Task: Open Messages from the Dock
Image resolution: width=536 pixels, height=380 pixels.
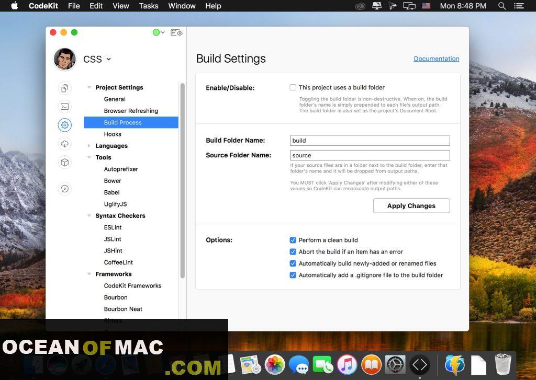Action: click(299, 365)
